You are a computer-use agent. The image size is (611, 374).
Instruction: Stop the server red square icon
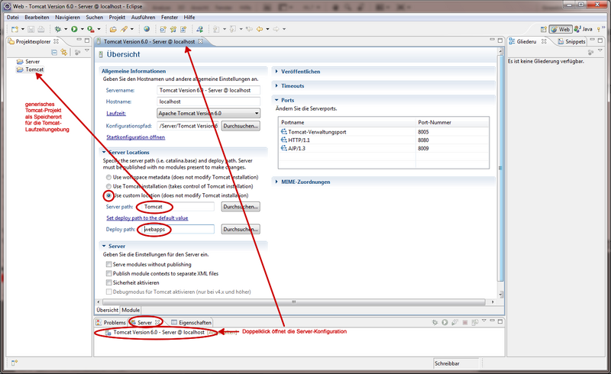point(465,323)
